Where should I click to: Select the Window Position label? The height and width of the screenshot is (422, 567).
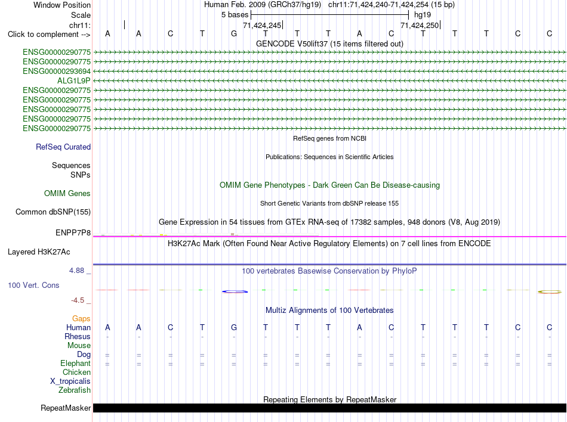[x=62, y=5]
